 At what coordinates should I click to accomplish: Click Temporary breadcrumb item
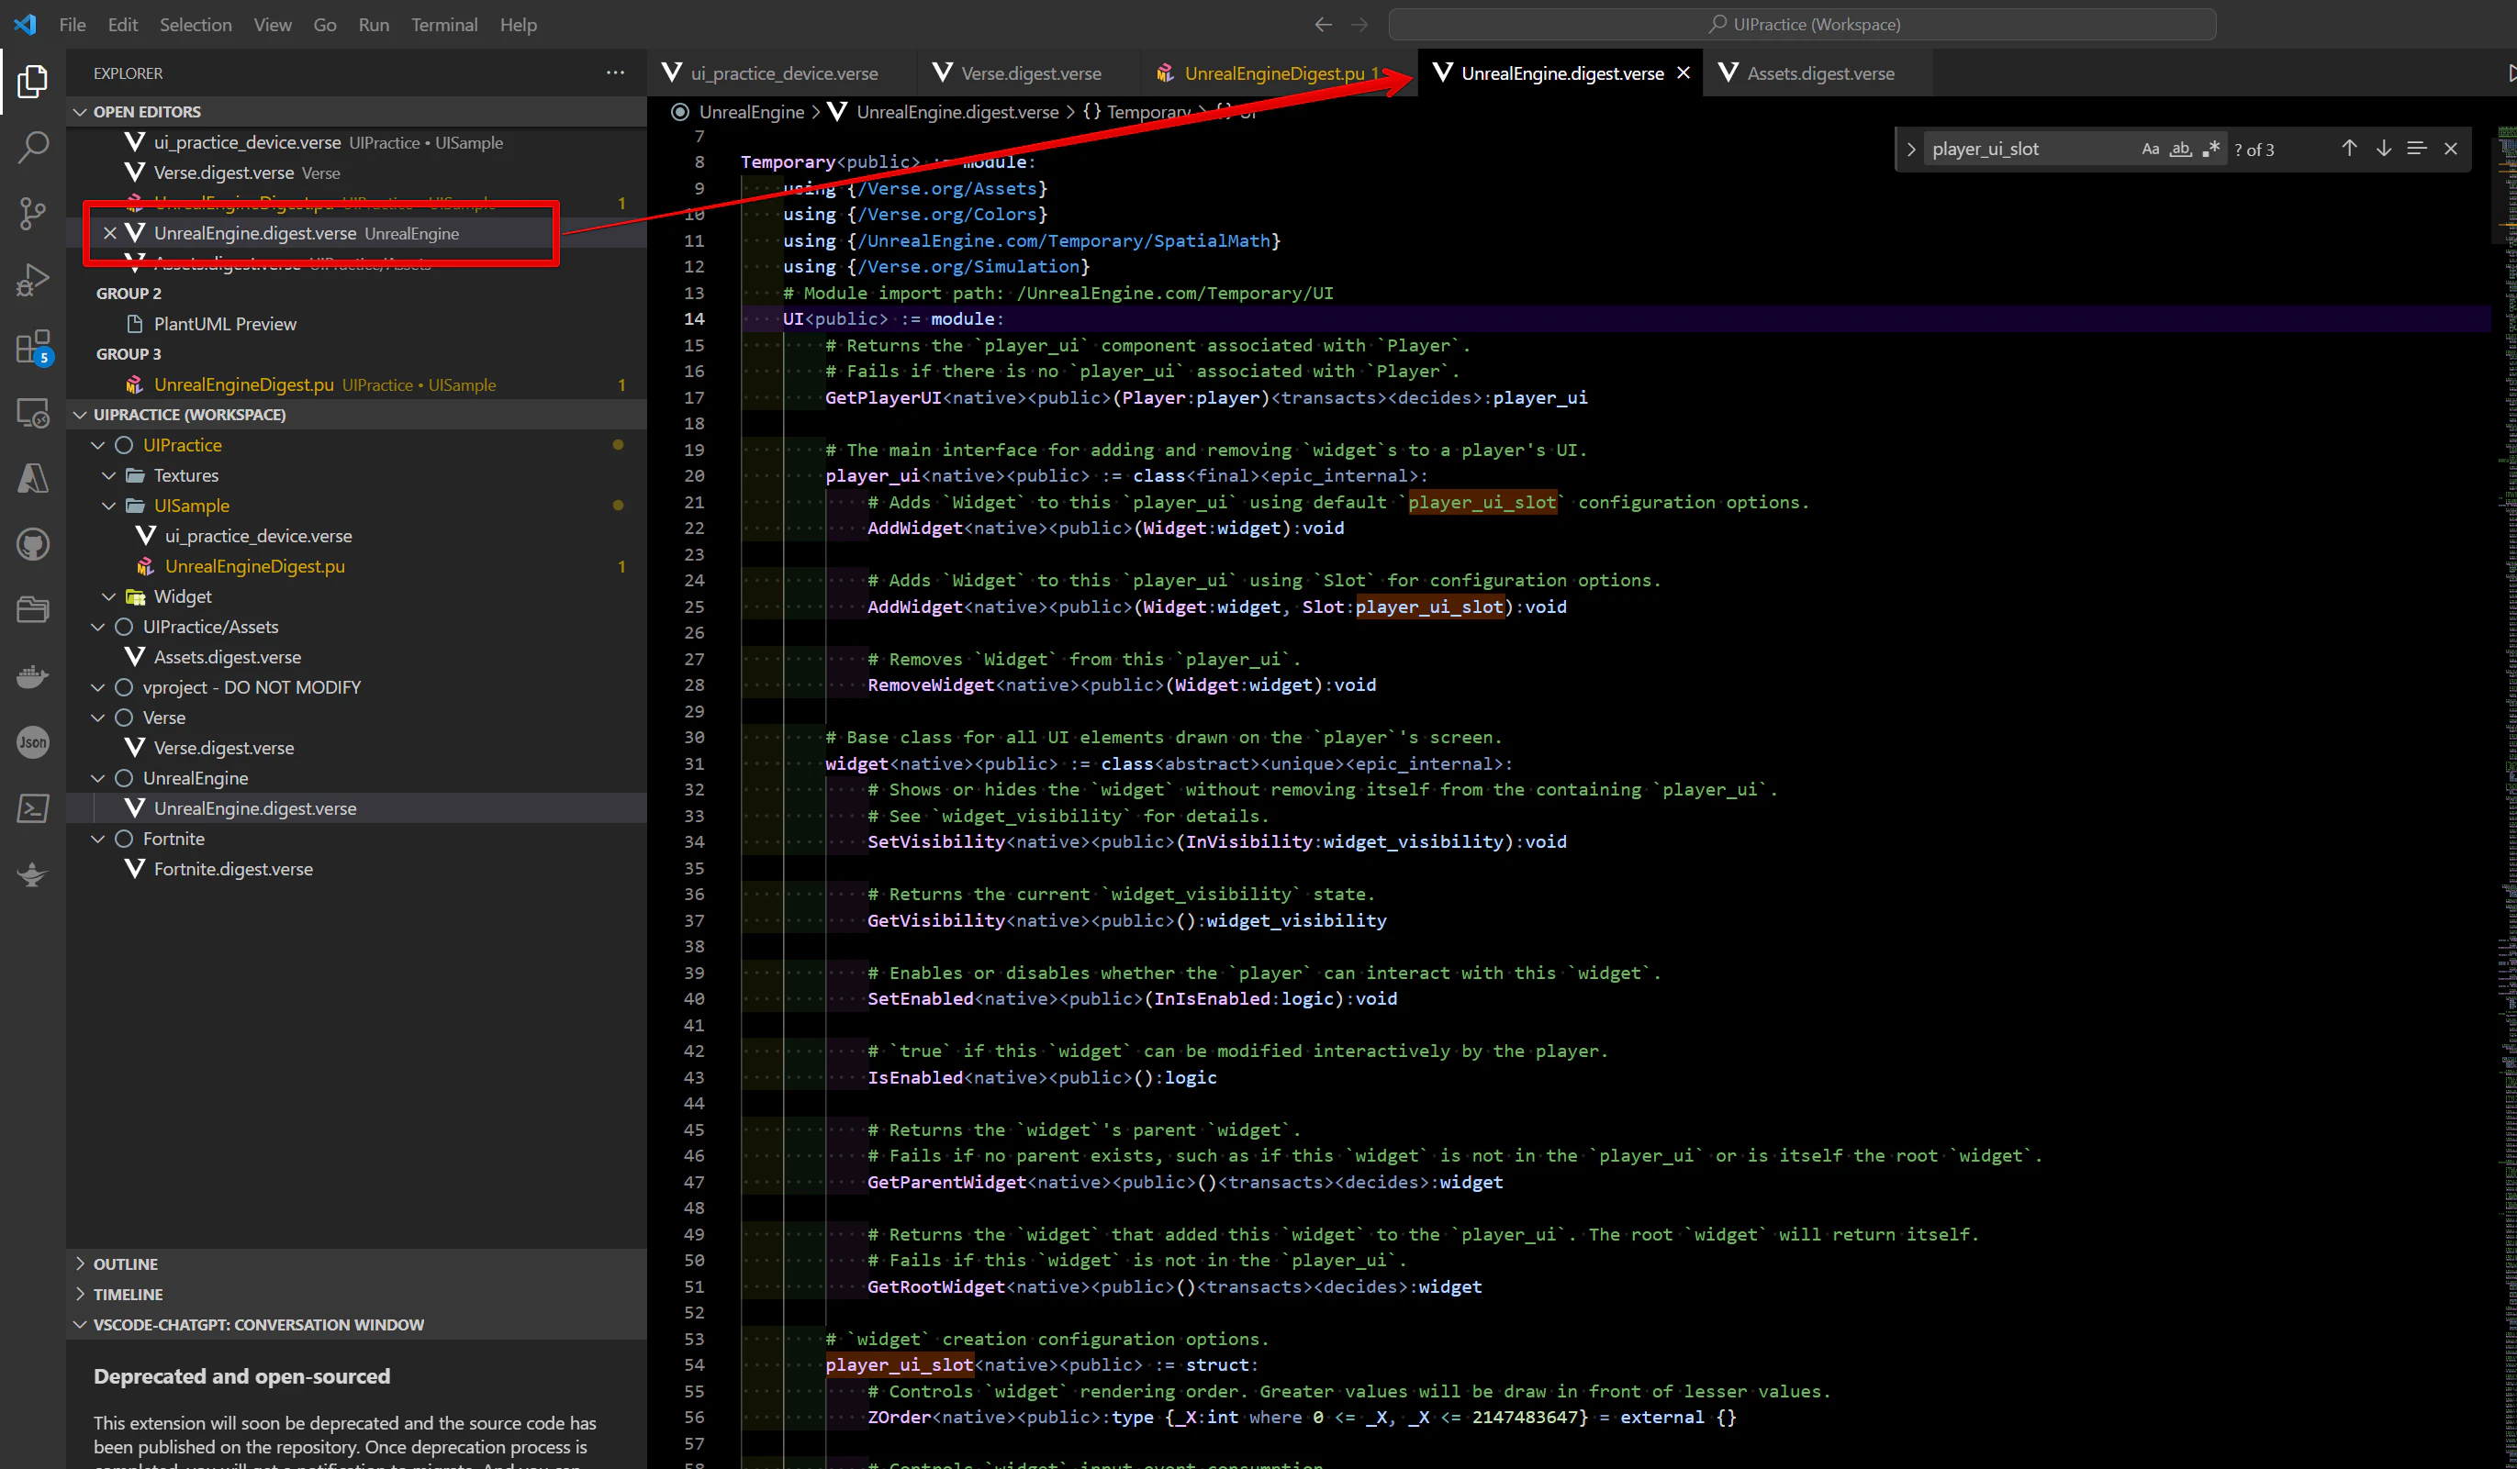click(x=1147, y=112)
